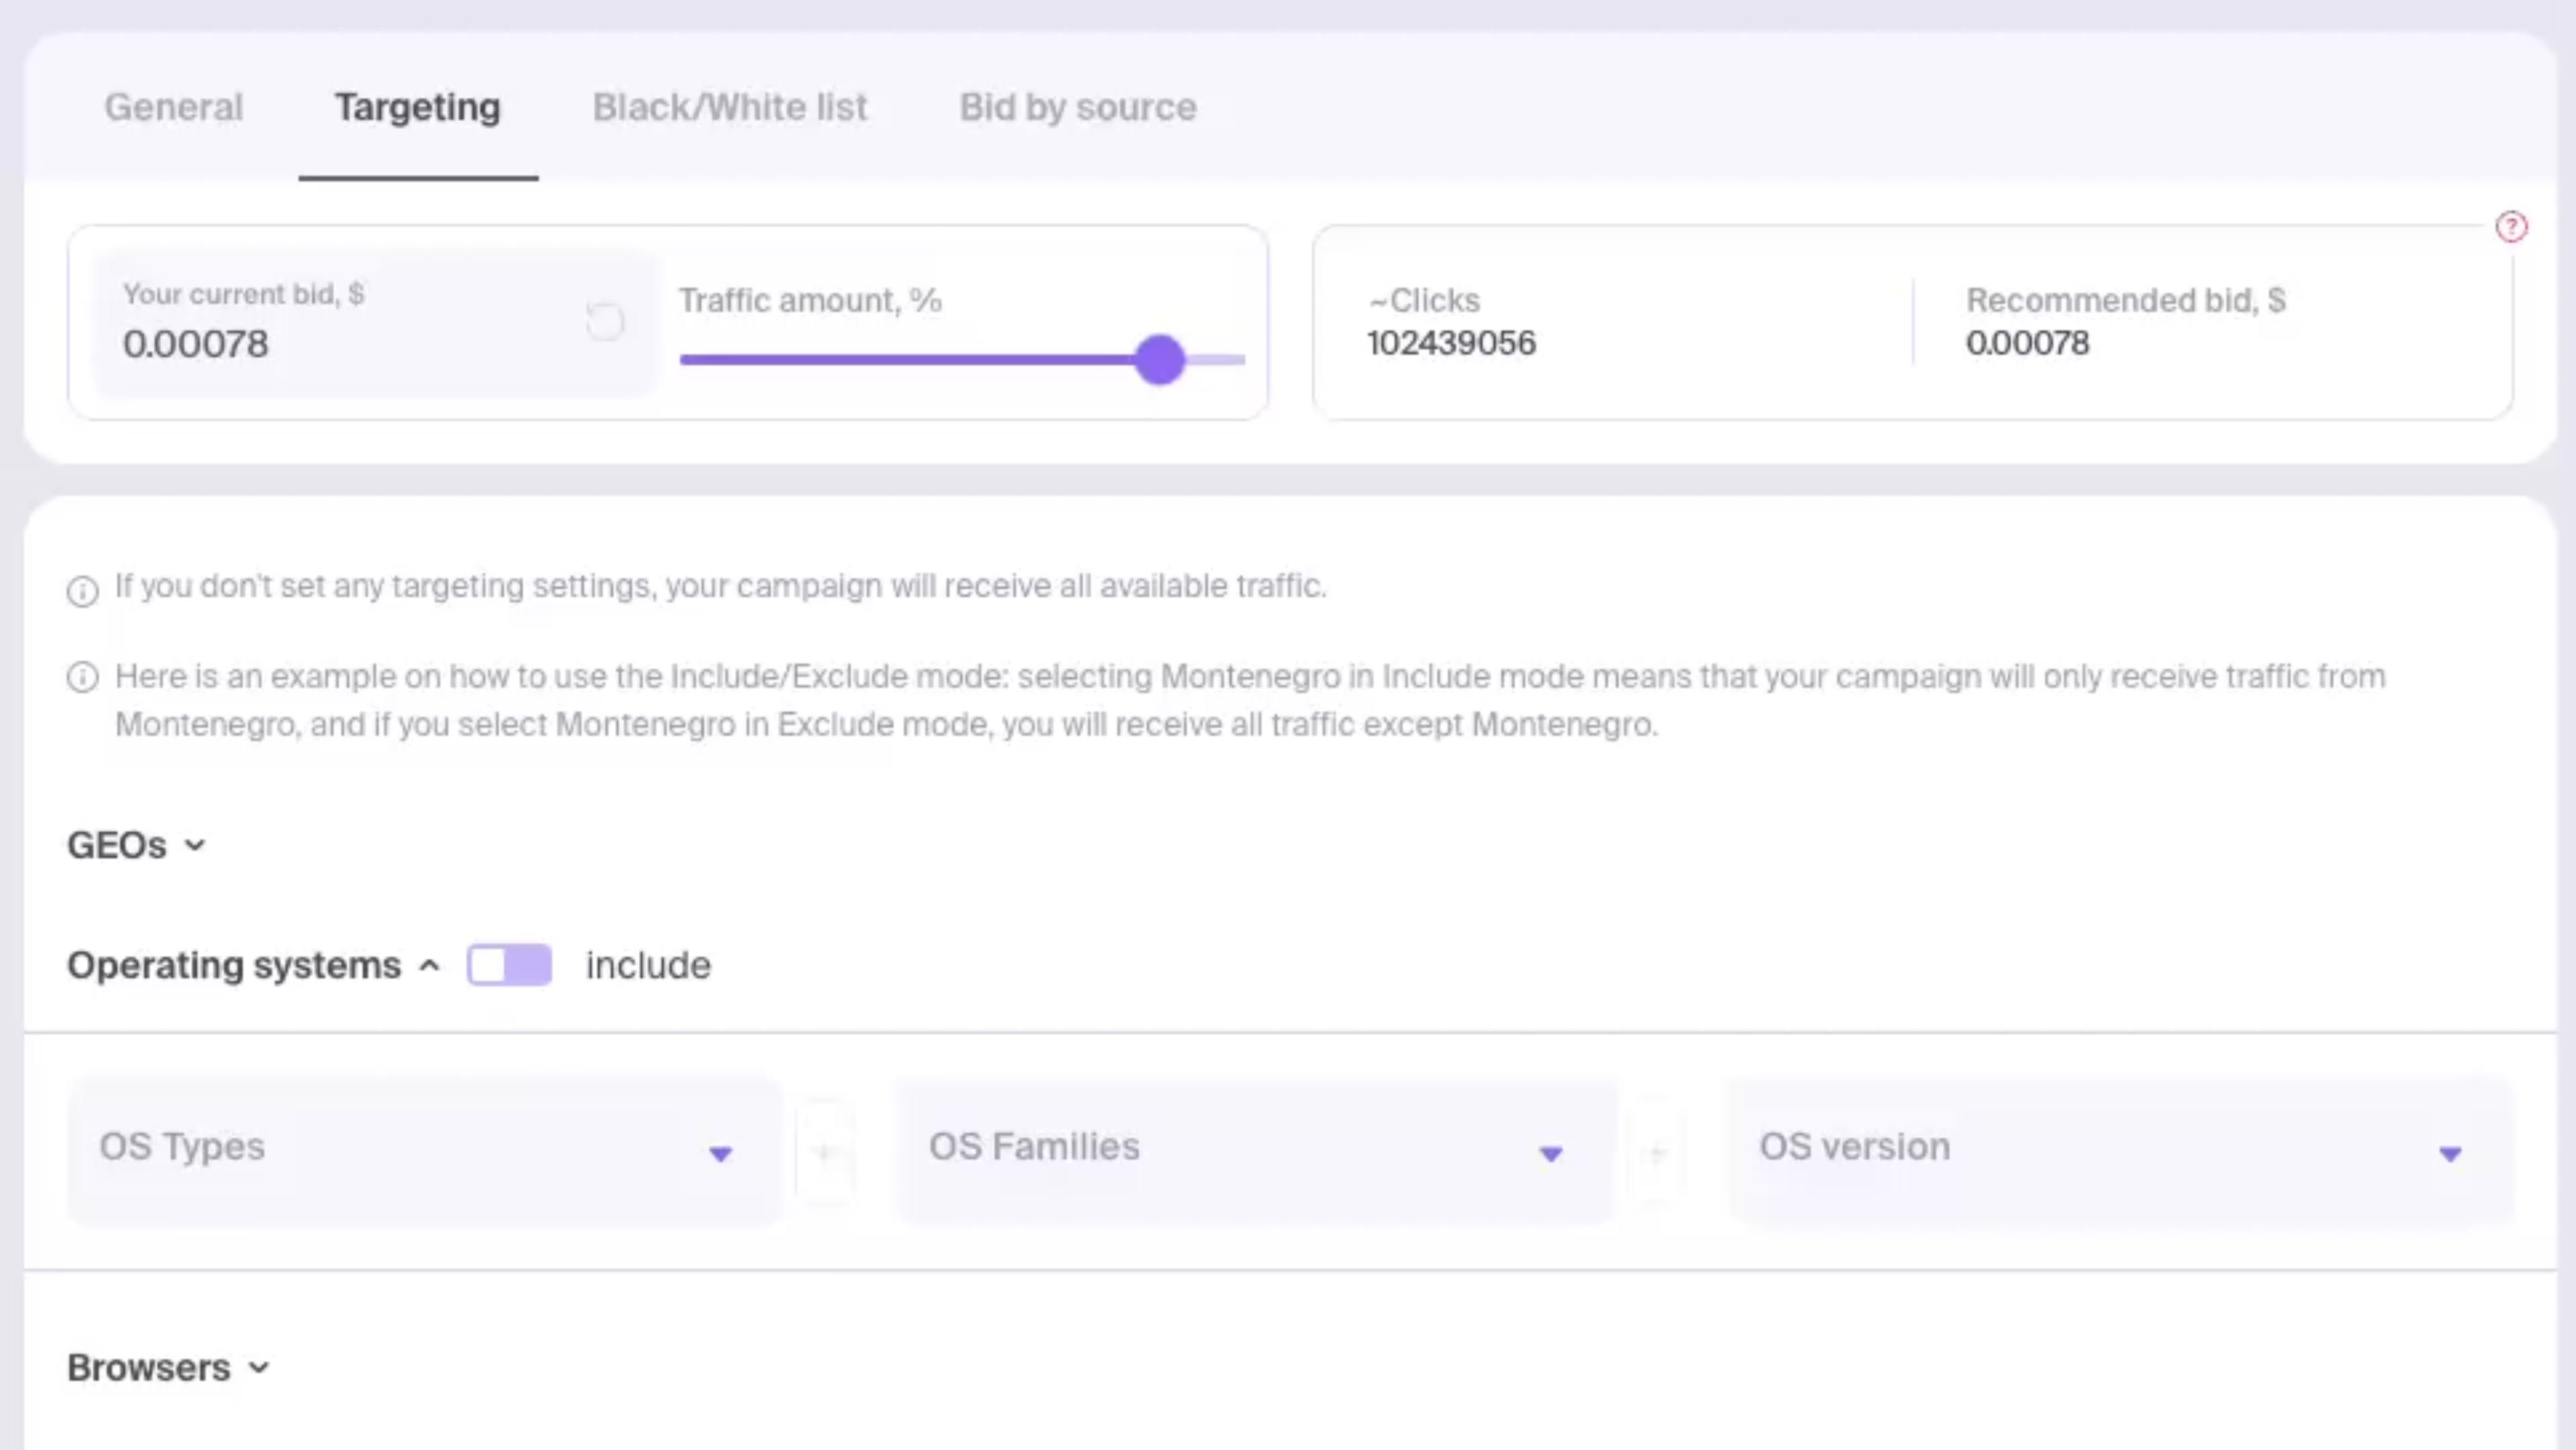Click the Traffic amount slider handle
Screen dimensions: 2576x1450
[x=1160, y=360]
